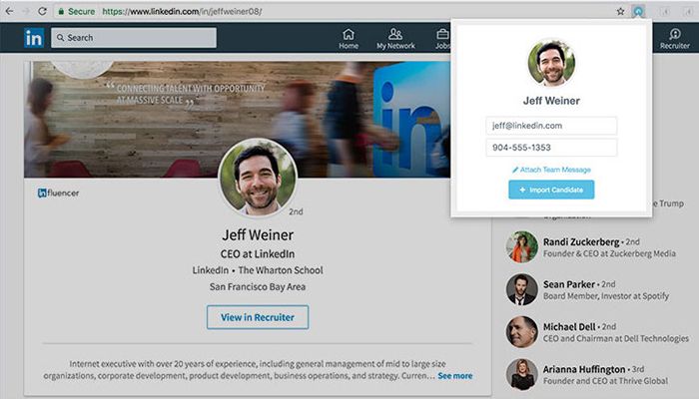The width and height of the screenshot is (699, 399).
Task: Open Michael Dell's profile link
Action: tap(569, 326)
